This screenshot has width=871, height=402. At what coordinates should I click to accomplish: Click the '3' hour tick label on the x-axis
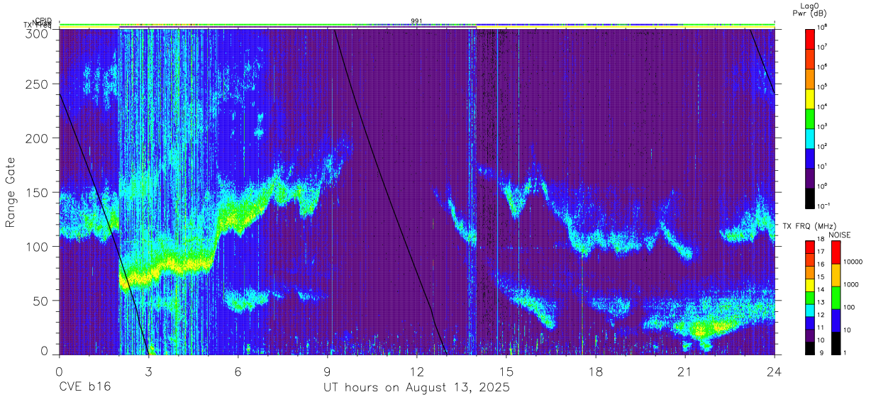(148, 371)
